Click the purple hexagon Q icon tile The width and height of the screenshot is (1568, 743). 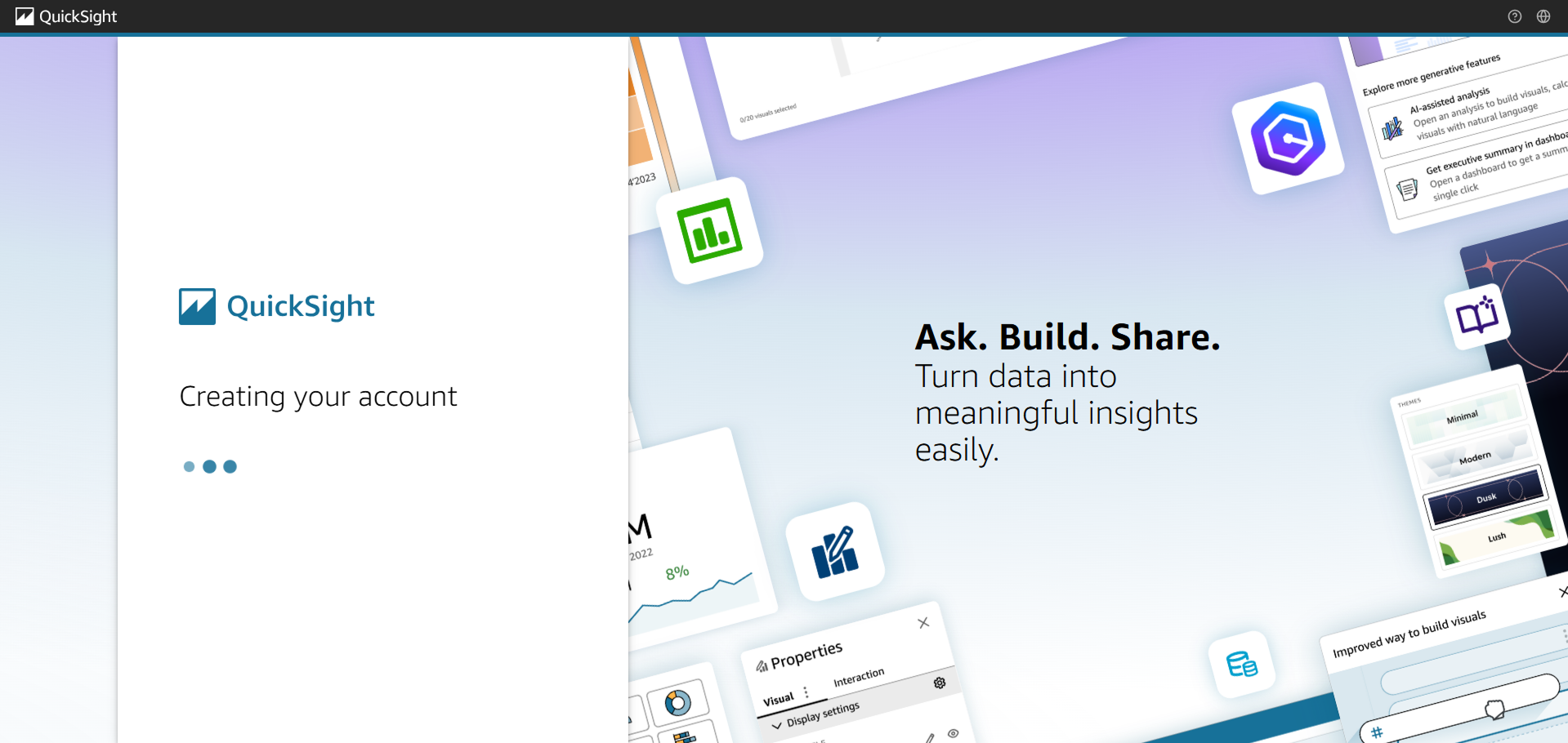tap(1288, 138)
